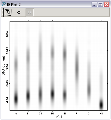Screen dimensions: 111x120
Task: Click the C1 well label
Action: pyautogui.click(x=40, y=113)
